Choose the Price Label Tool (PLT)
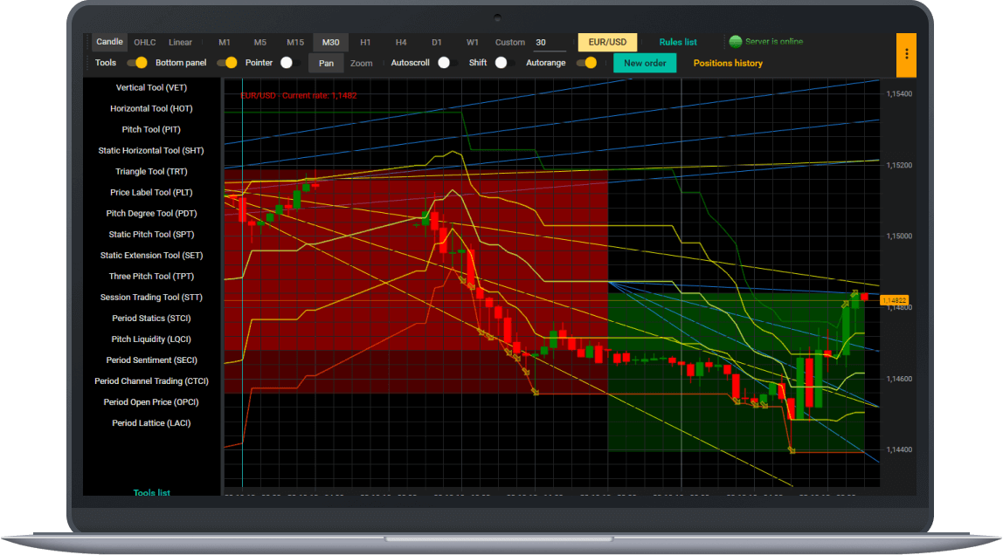 coord(150,192)
